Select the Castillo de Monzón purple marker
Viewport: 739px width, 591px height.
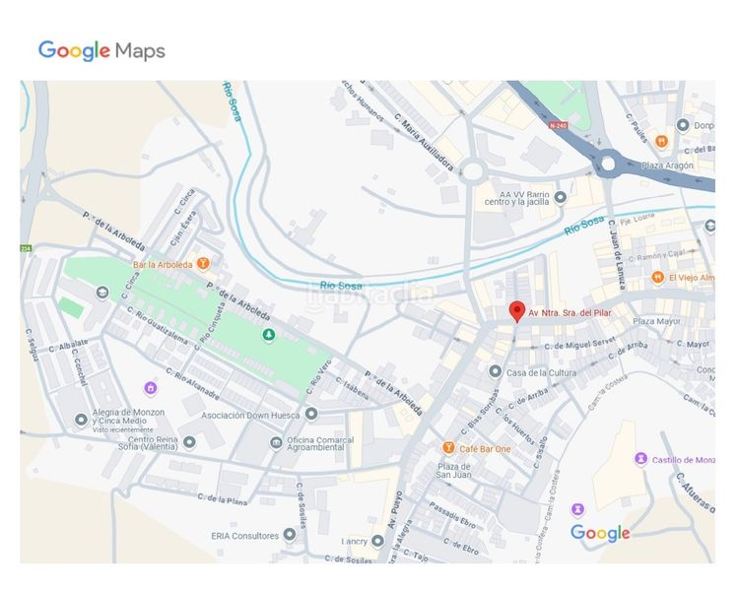(640, 458)
